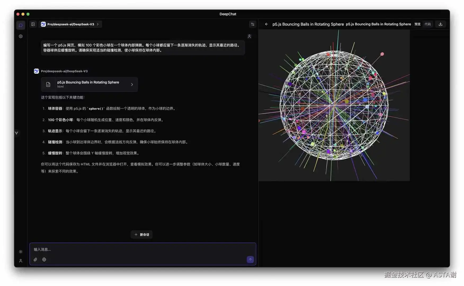Click the user prompt message bubble

[143, 48]
